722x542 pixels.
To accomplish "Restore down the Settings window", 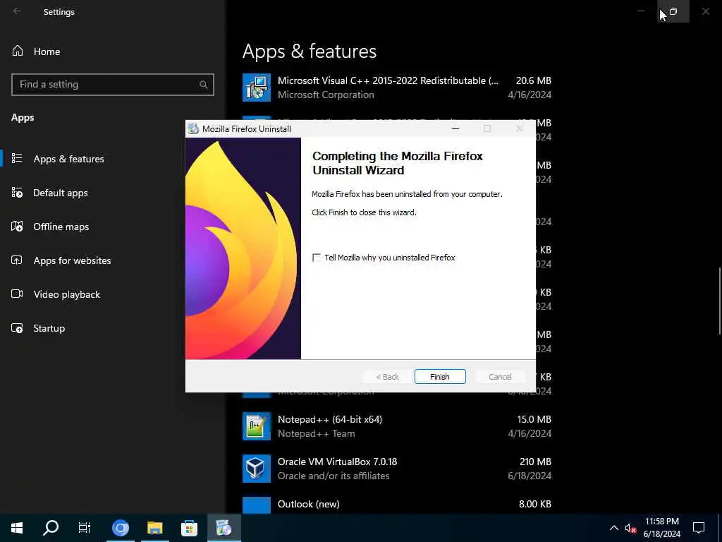I will [673, 11].
